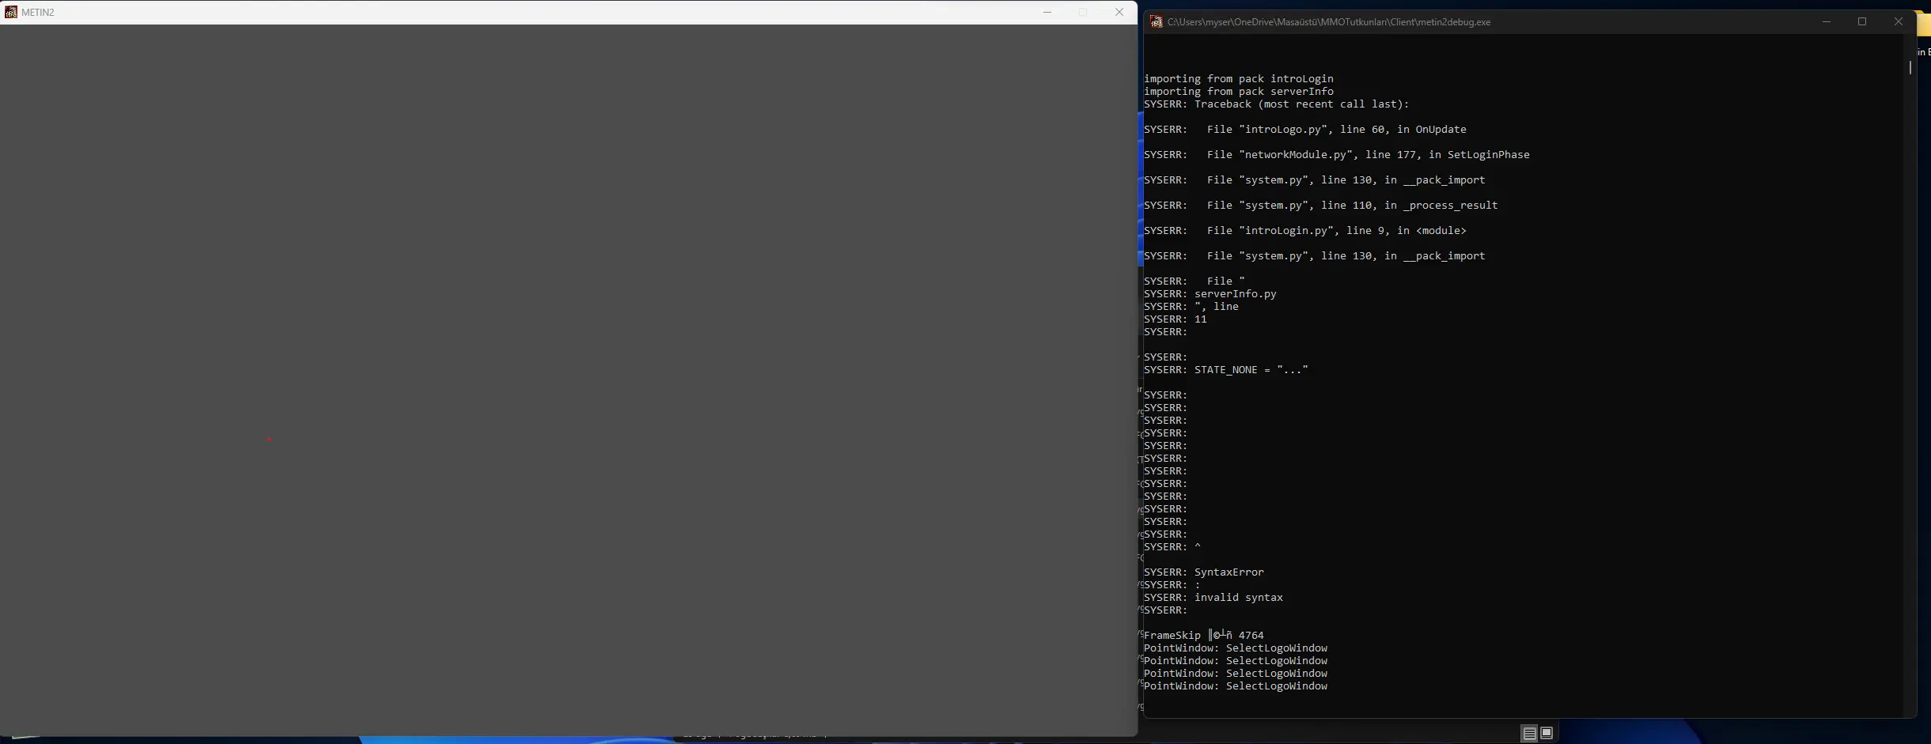Image resolution: width=1931 pixels, height=744 pixels.
Task: Click the 'introLogin.py, line 9' error line
Action: click(x=1305, y=231)
